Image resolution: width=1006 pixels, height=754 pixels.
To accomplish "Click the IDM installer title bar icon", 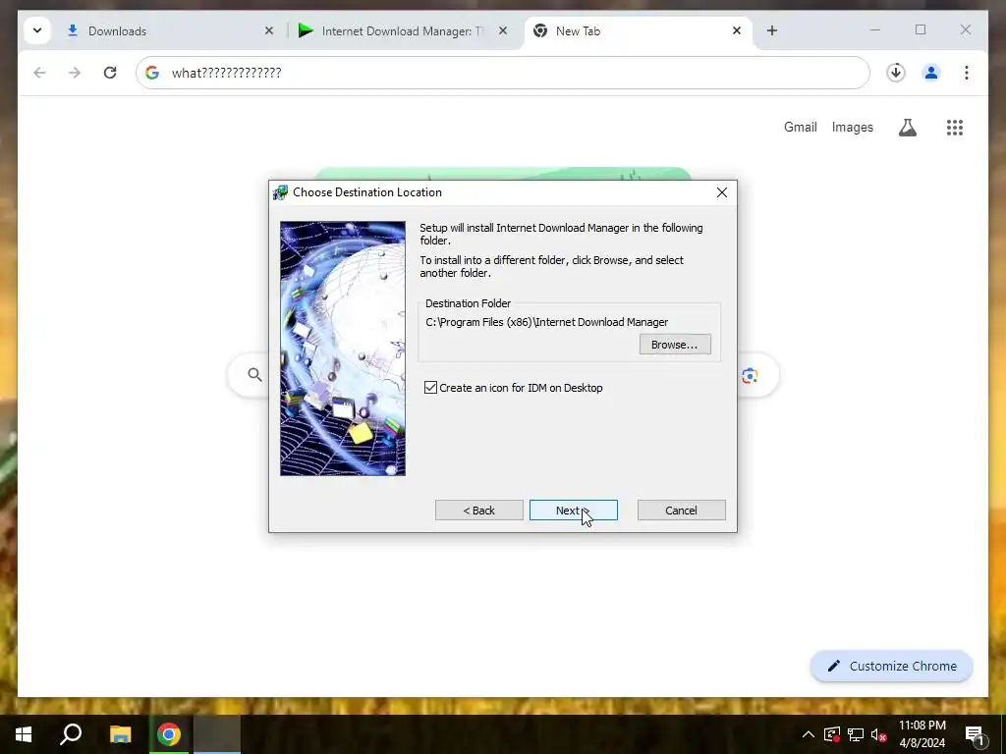I will coord(280,192).
